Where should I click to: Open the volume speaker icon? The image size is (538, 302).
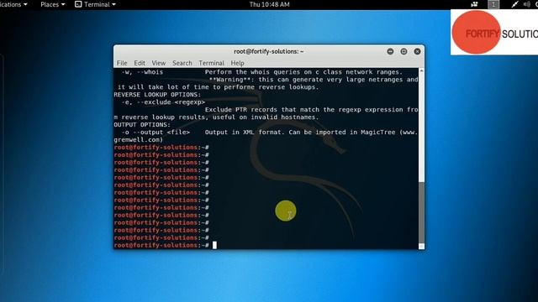pos(527,4)
